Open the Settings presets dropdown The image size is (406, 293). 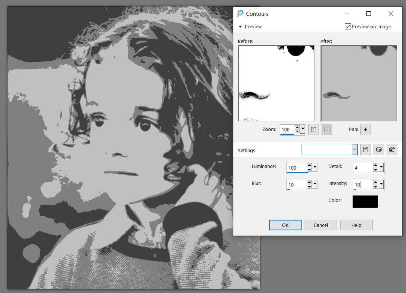354,150
